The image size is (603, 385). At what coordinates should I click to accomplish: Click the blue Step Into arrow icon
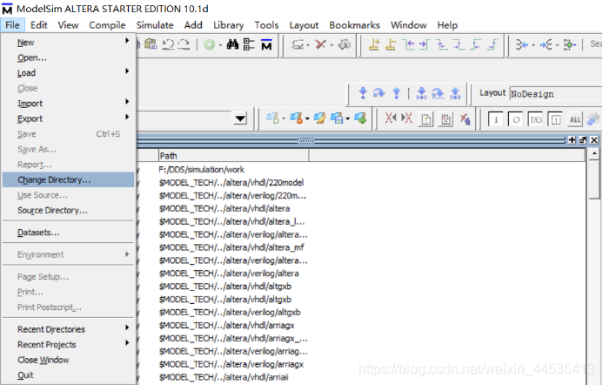pos(363,93)
